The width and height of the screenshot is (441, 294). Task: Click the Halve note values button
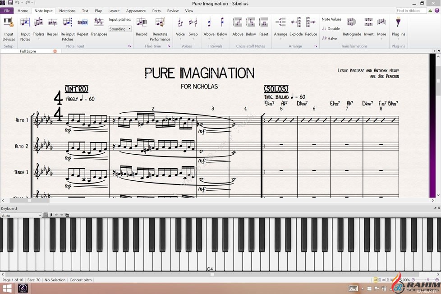[330, 38]
